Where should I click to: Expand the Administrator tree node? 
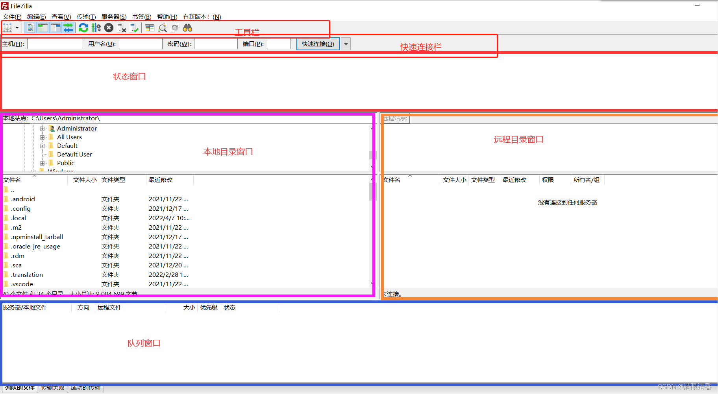43,129
